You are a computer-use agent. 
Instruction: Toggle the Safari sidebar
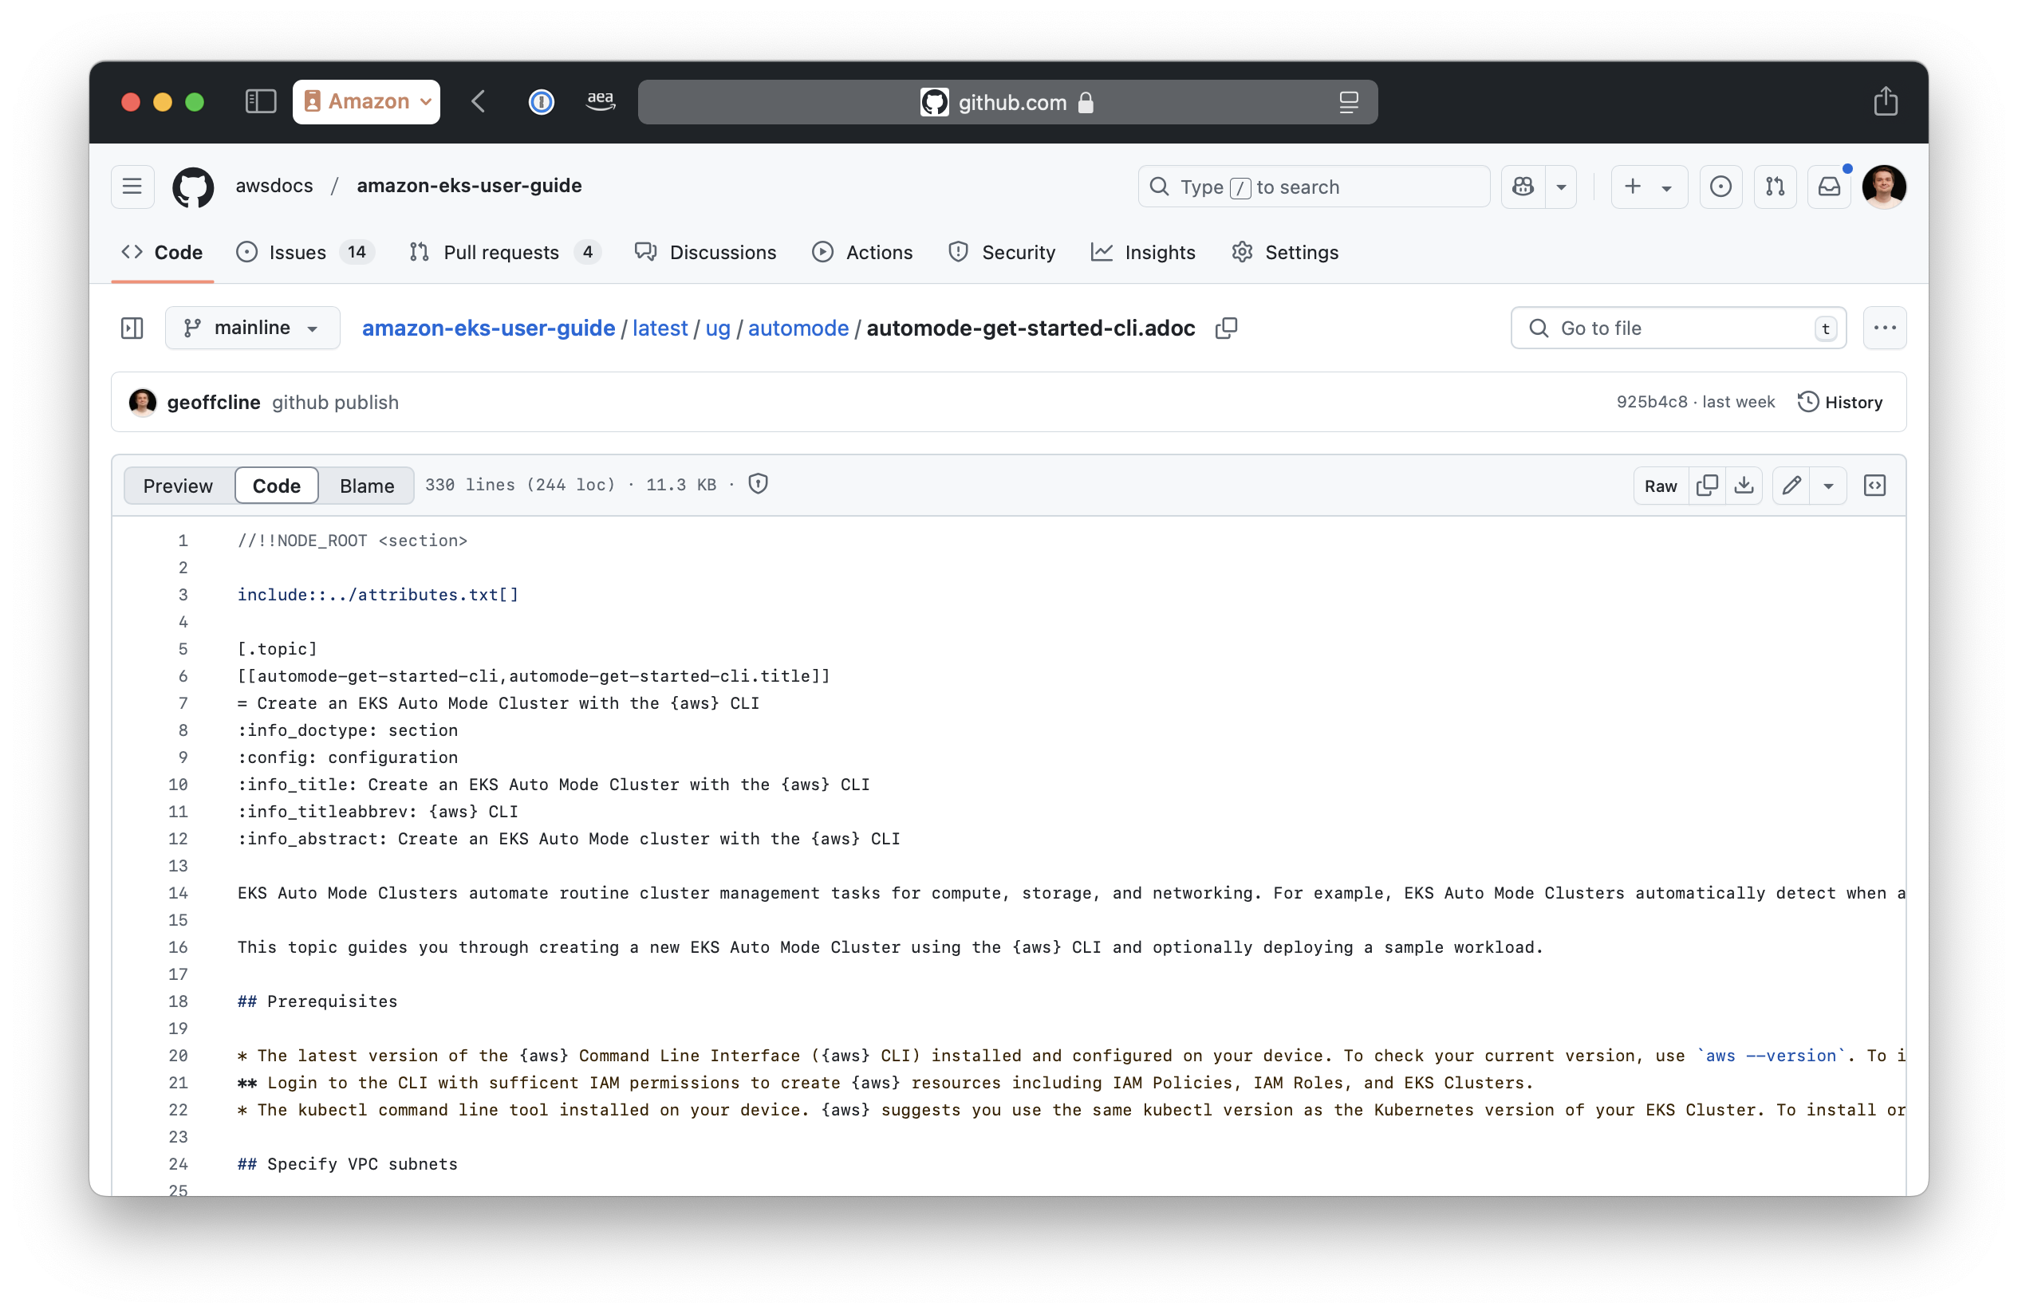pos(260,101)
